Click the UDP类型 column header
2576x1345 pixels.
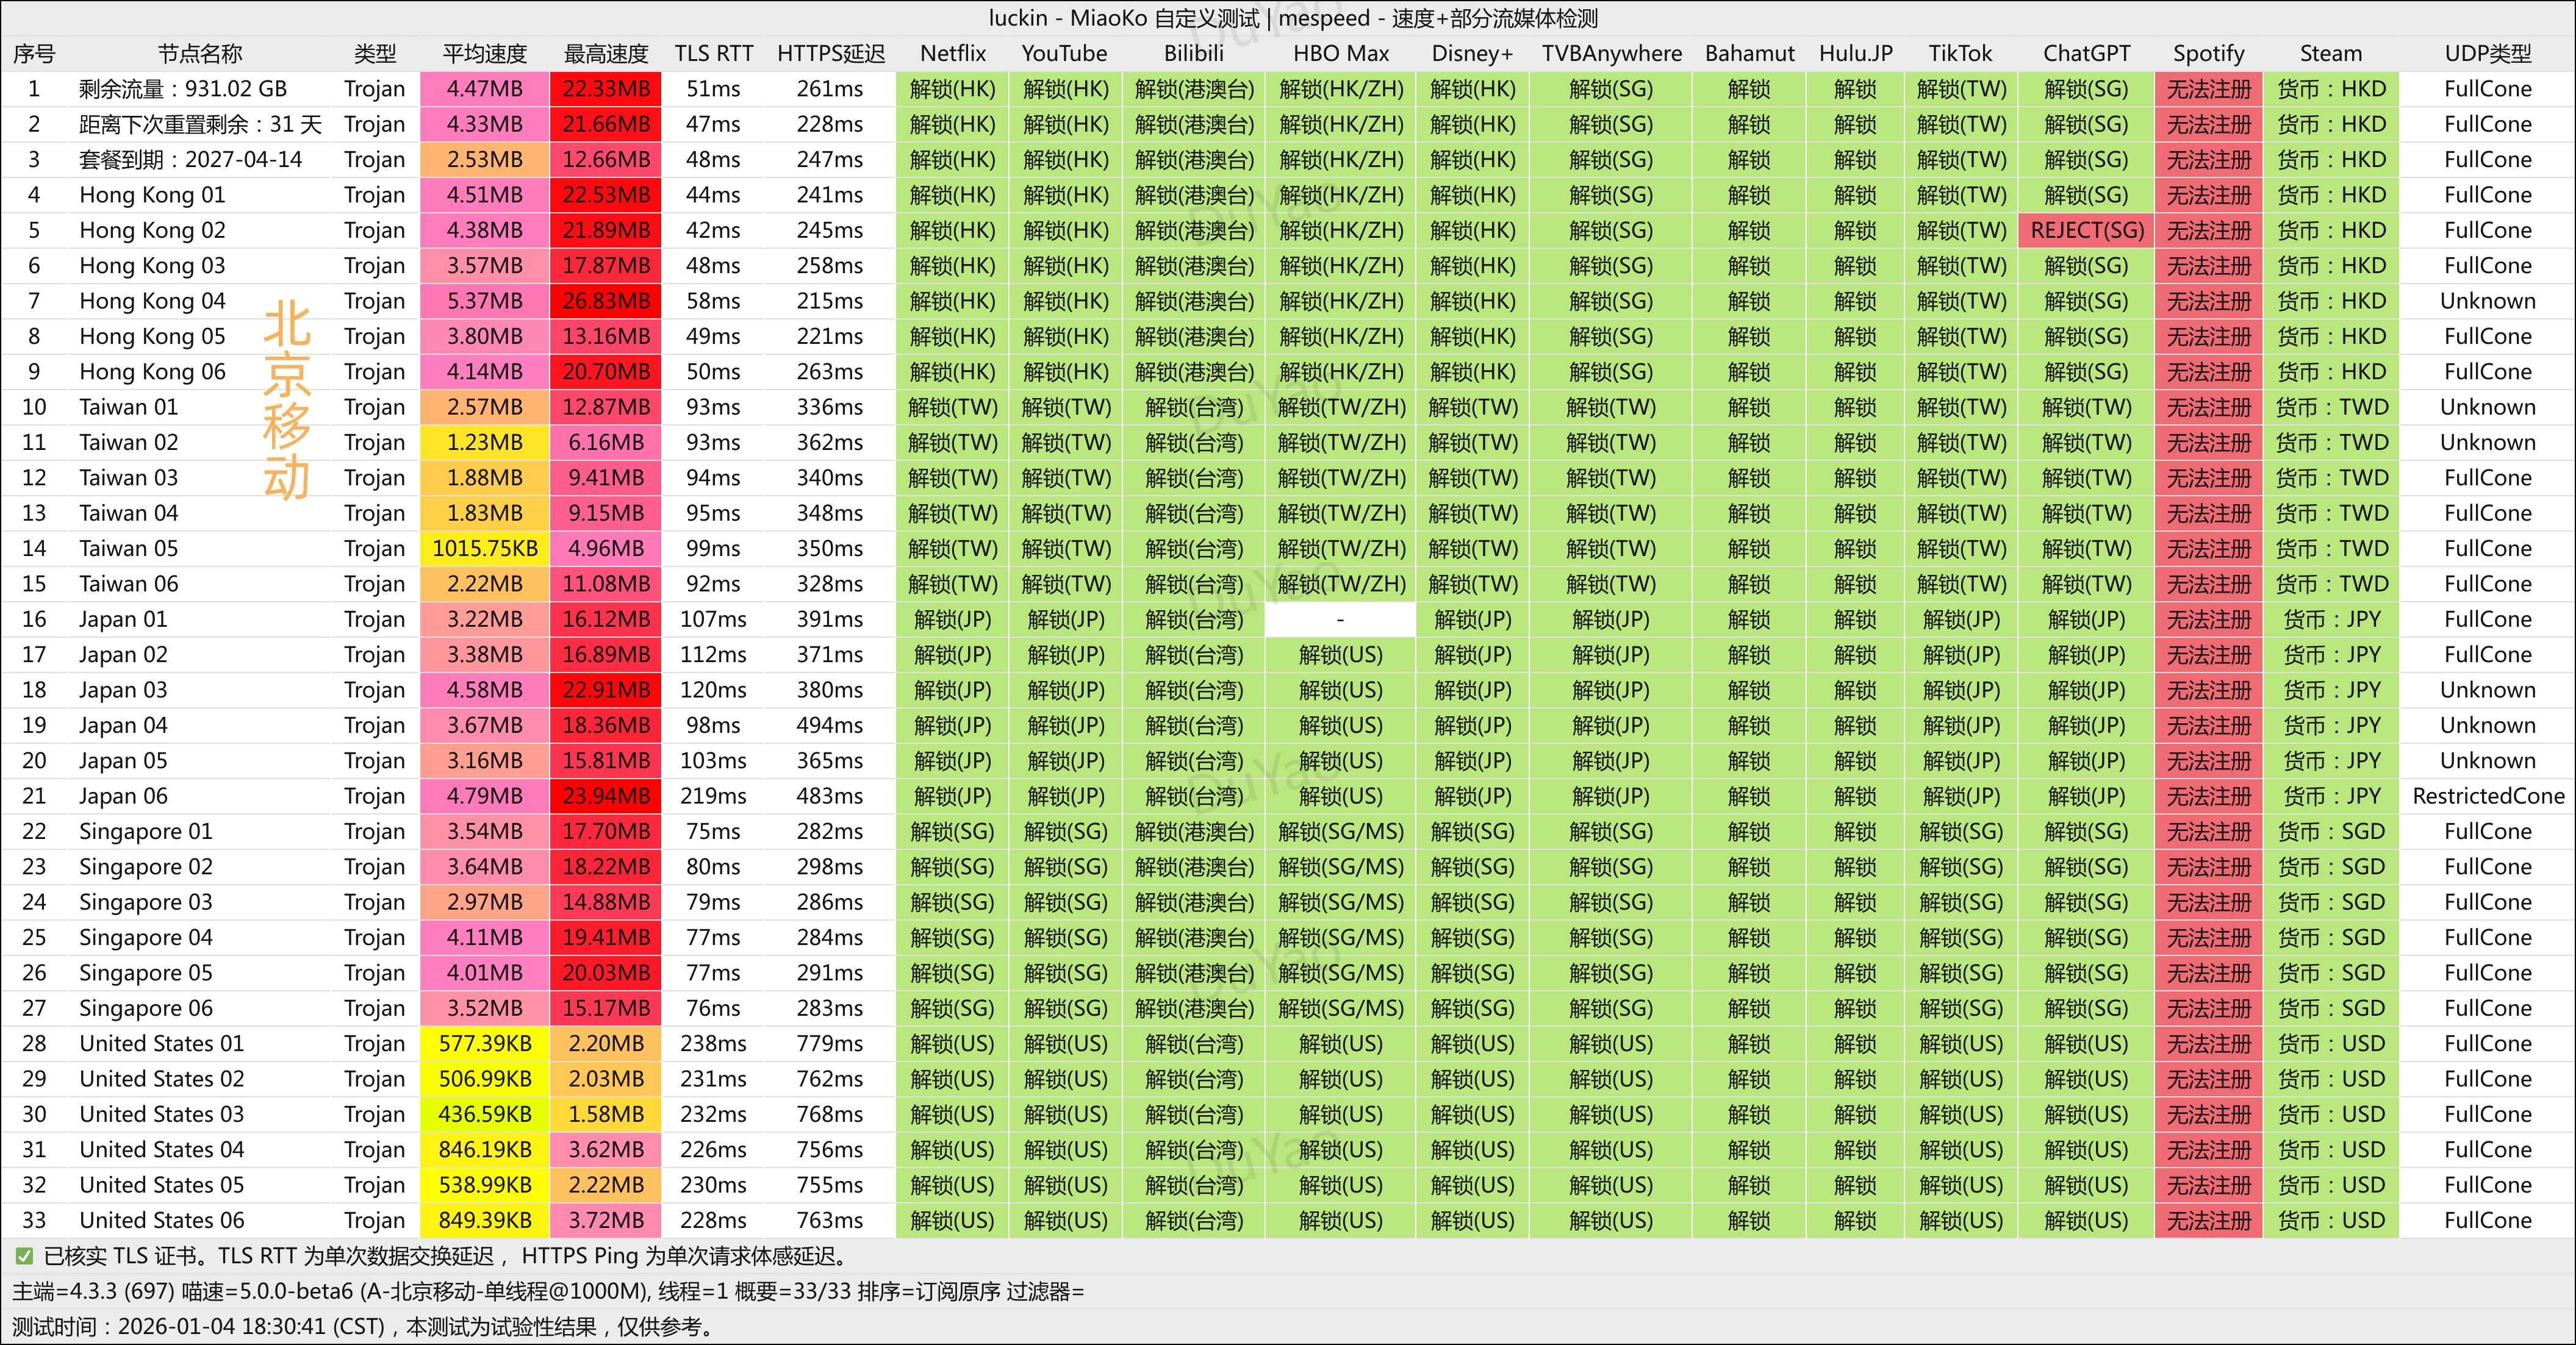[2487, 54]
